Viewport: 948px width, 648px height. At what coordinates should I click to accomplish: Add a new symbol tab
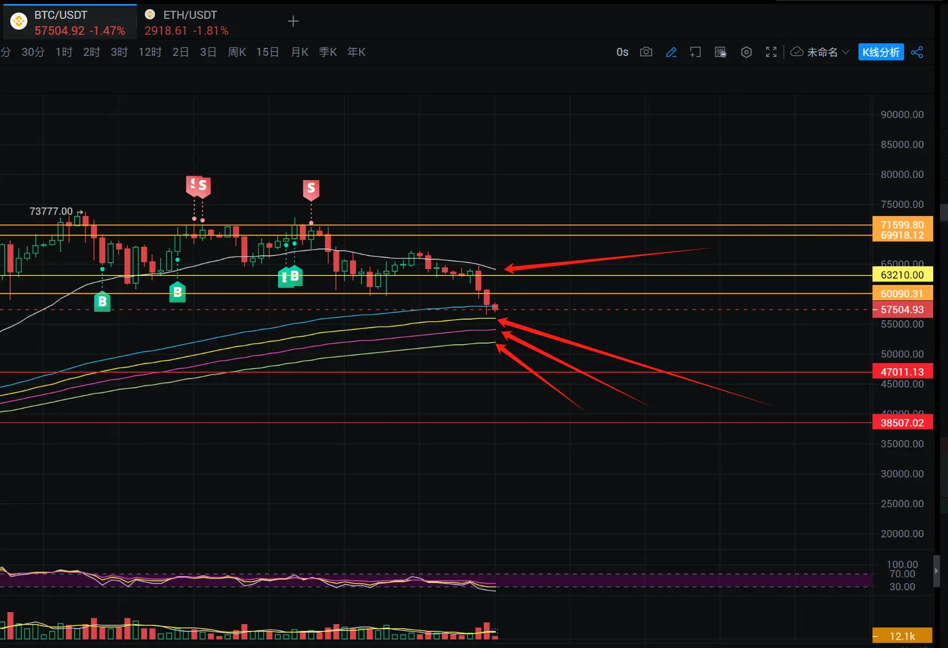pos(293,22)
